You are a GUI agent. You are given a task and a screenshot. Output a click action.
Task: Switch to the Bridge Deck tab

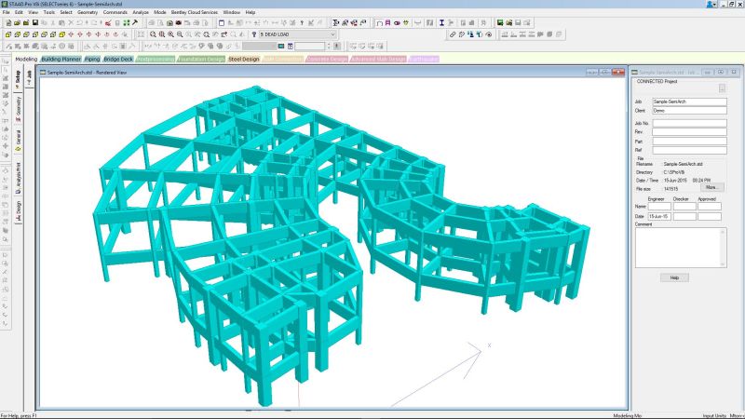click(118, 59)
